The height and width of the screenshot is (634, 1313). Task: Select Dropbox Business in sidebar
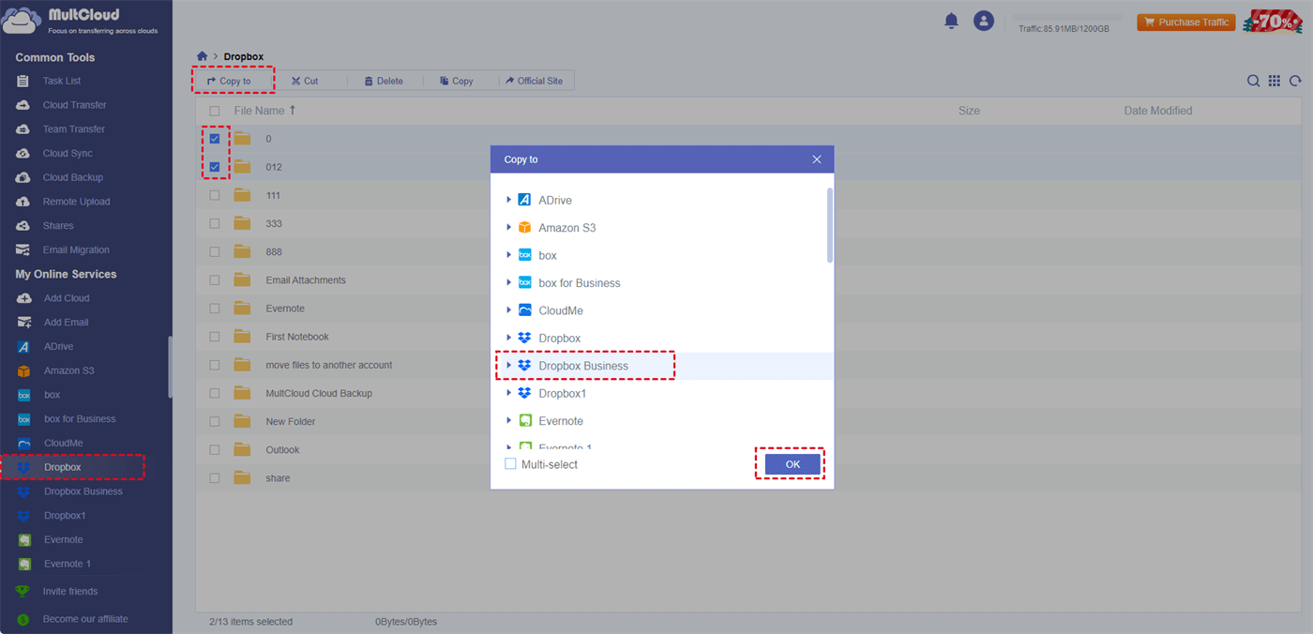click(85, 491)
